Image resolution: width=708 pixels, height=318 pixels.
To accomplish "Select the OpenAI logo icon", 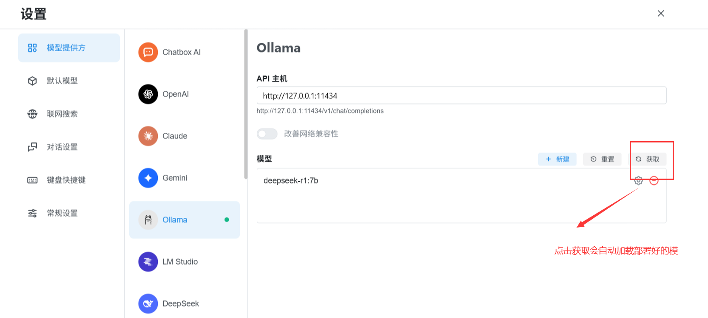I will coord(148,94).
